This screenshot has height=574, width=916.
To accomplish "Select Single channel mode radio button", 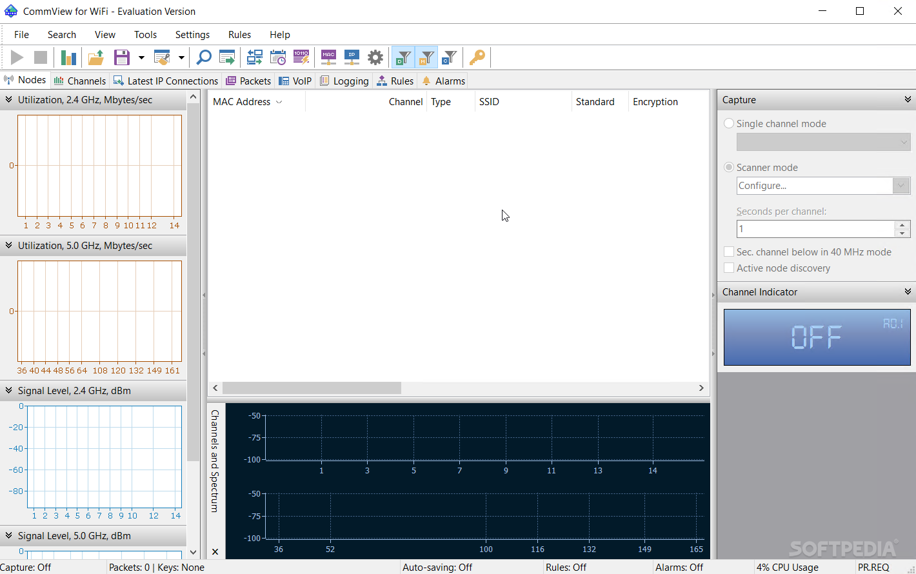I will point(729,123).
